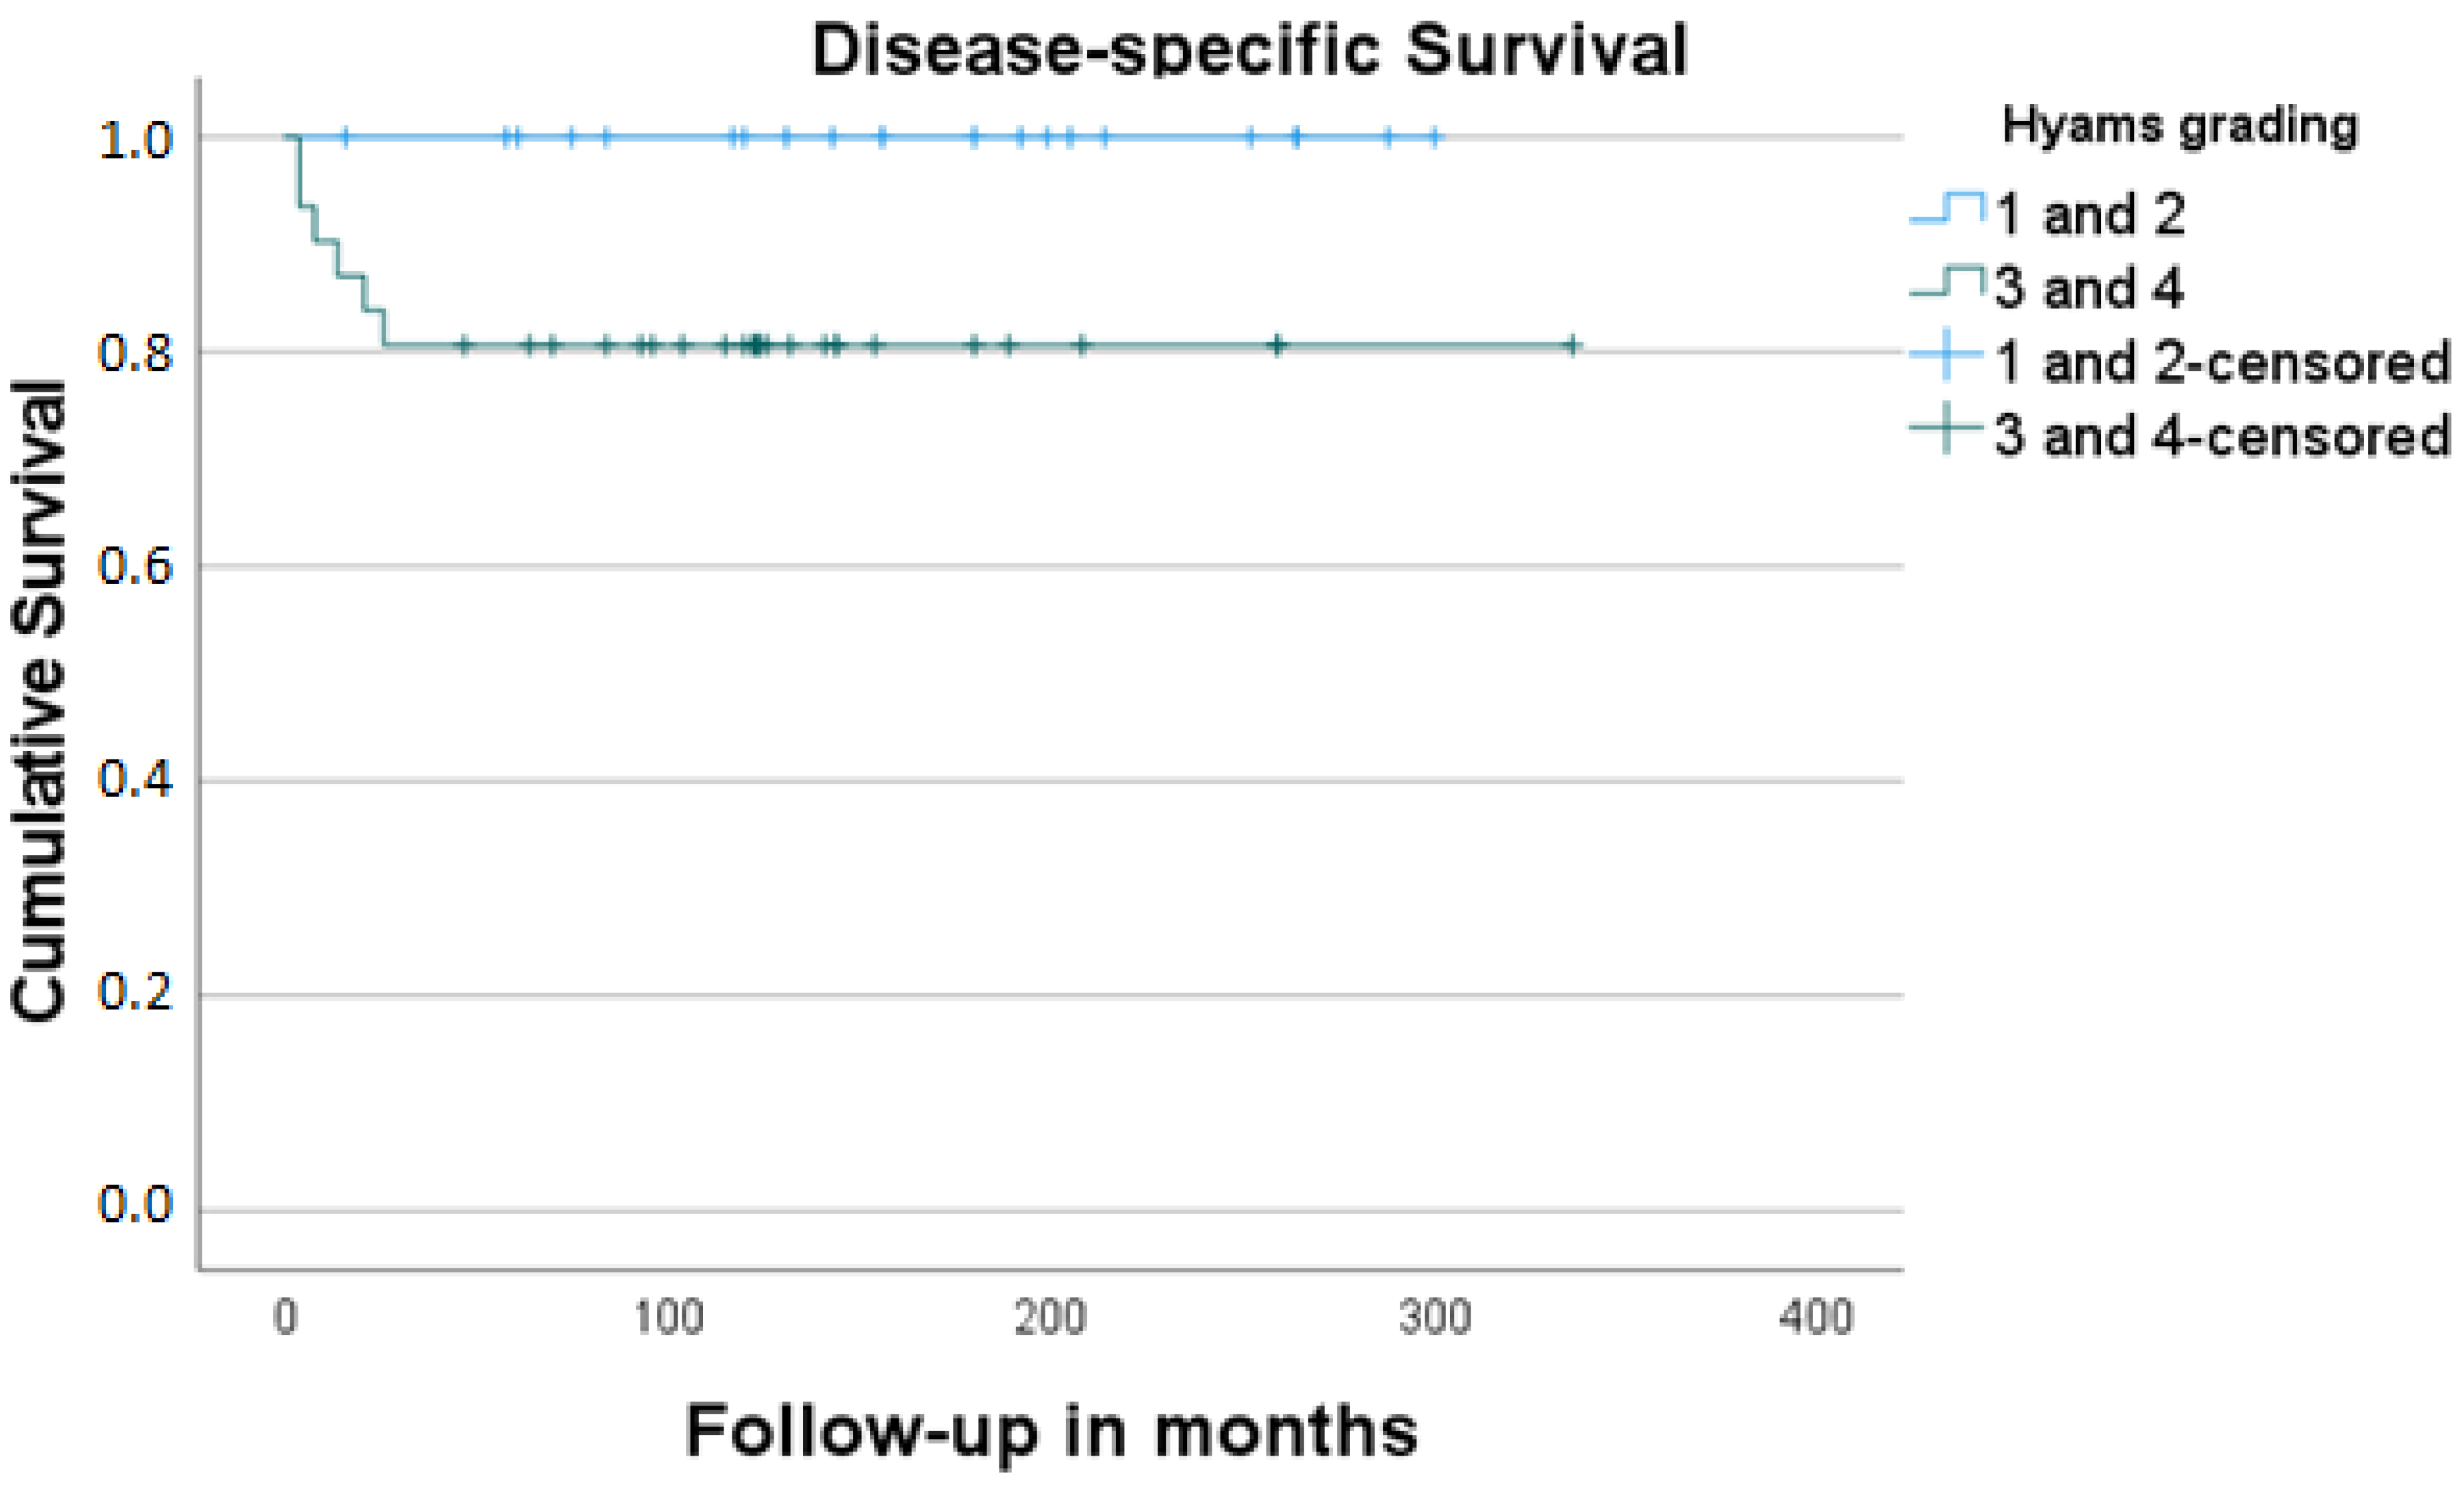Click the '3 and 4-censored' legend text
Screen dimensions: 2464x1485
2221,436
